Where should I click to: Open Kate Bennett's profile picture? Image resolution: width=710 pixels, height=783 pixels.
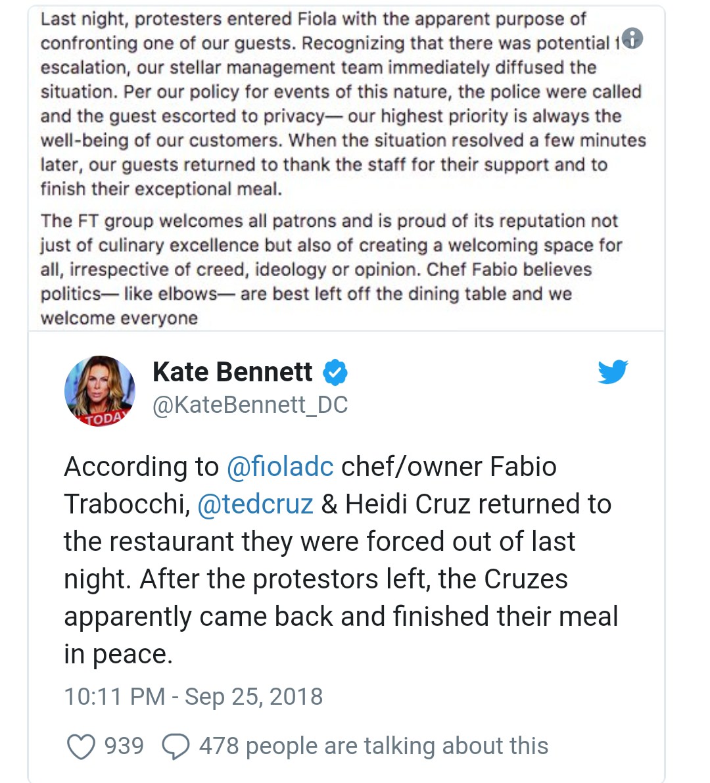(x=100, y=391)
